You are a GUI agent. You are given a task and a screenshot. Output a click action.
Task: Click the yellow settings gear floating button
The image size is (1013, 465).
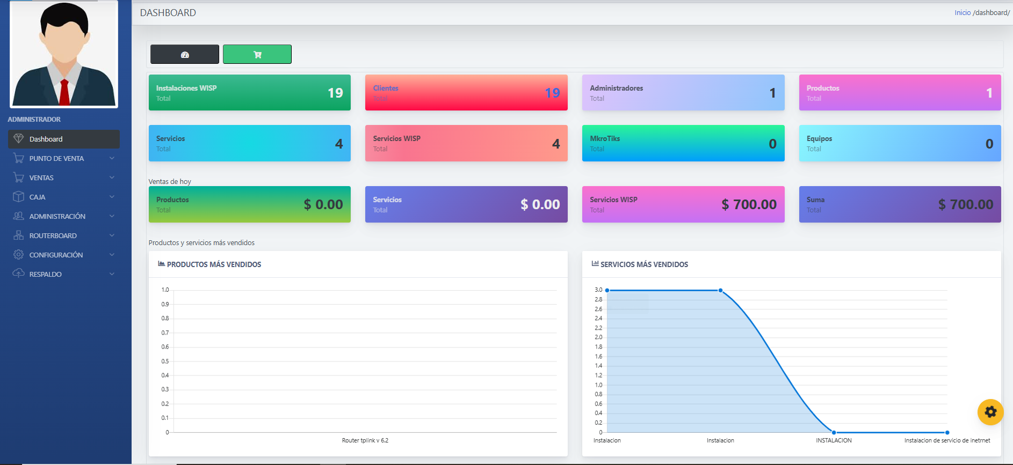990,412
